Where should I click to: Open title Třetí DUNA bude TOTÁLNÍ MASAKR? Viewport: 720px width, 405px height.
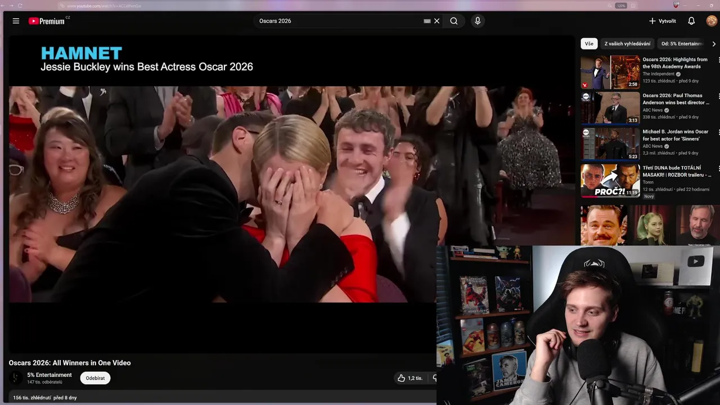677,171
